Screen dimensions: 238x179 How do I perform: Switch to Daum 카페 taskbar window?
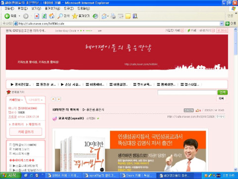(137, 176)
